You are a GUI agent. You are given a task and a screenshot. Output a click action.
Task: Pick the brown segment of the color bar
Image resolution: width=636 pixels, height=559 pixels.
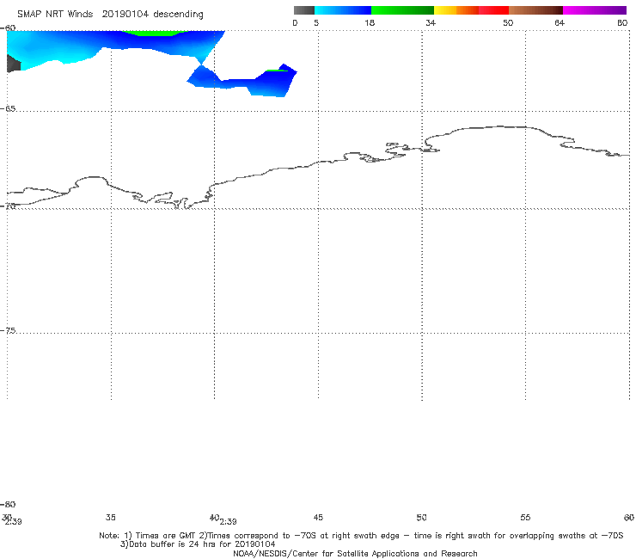click(x=535, y=10)
